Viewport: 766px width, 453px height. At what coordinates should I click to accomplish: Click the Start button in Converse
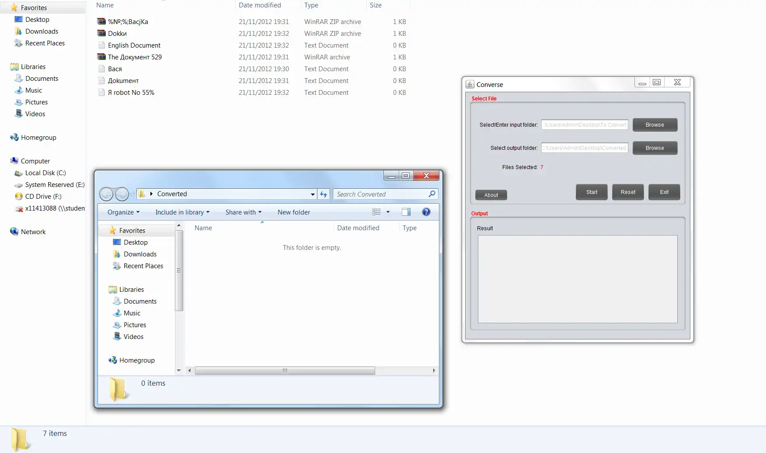tap(592, 192)
